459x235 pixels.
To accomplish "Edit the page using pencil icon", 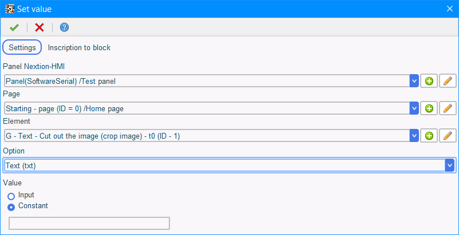I will (448, 108).
